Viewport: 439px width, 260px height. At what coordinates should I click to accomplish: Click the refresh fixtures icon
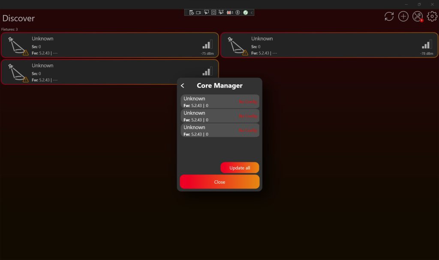click(389, 17)
